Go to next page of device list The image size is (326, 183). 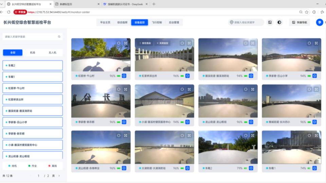tap(59, 176)
